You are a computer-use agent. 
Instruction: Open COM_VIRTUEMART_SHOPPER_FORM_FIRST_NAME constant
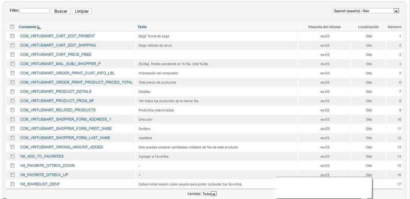66,129
